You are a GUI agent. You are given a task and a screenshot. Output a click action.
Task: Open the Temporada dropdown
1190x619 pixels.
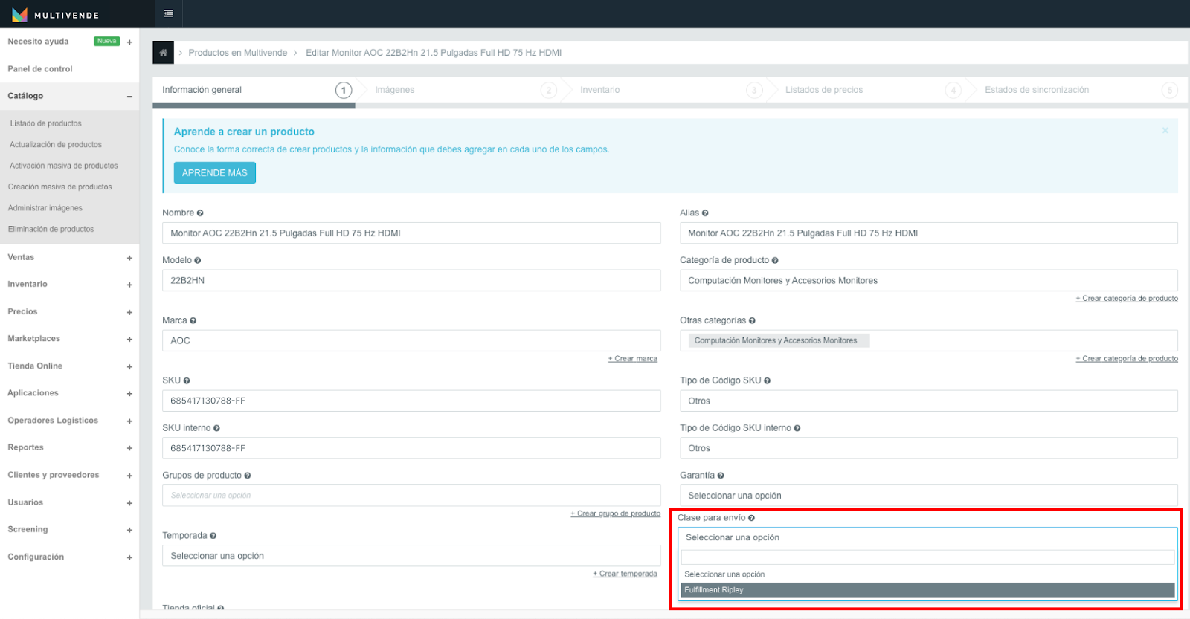411,556
